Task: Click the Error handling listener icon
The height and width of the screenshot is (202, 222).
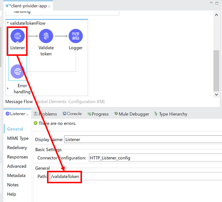Action: 18,71
